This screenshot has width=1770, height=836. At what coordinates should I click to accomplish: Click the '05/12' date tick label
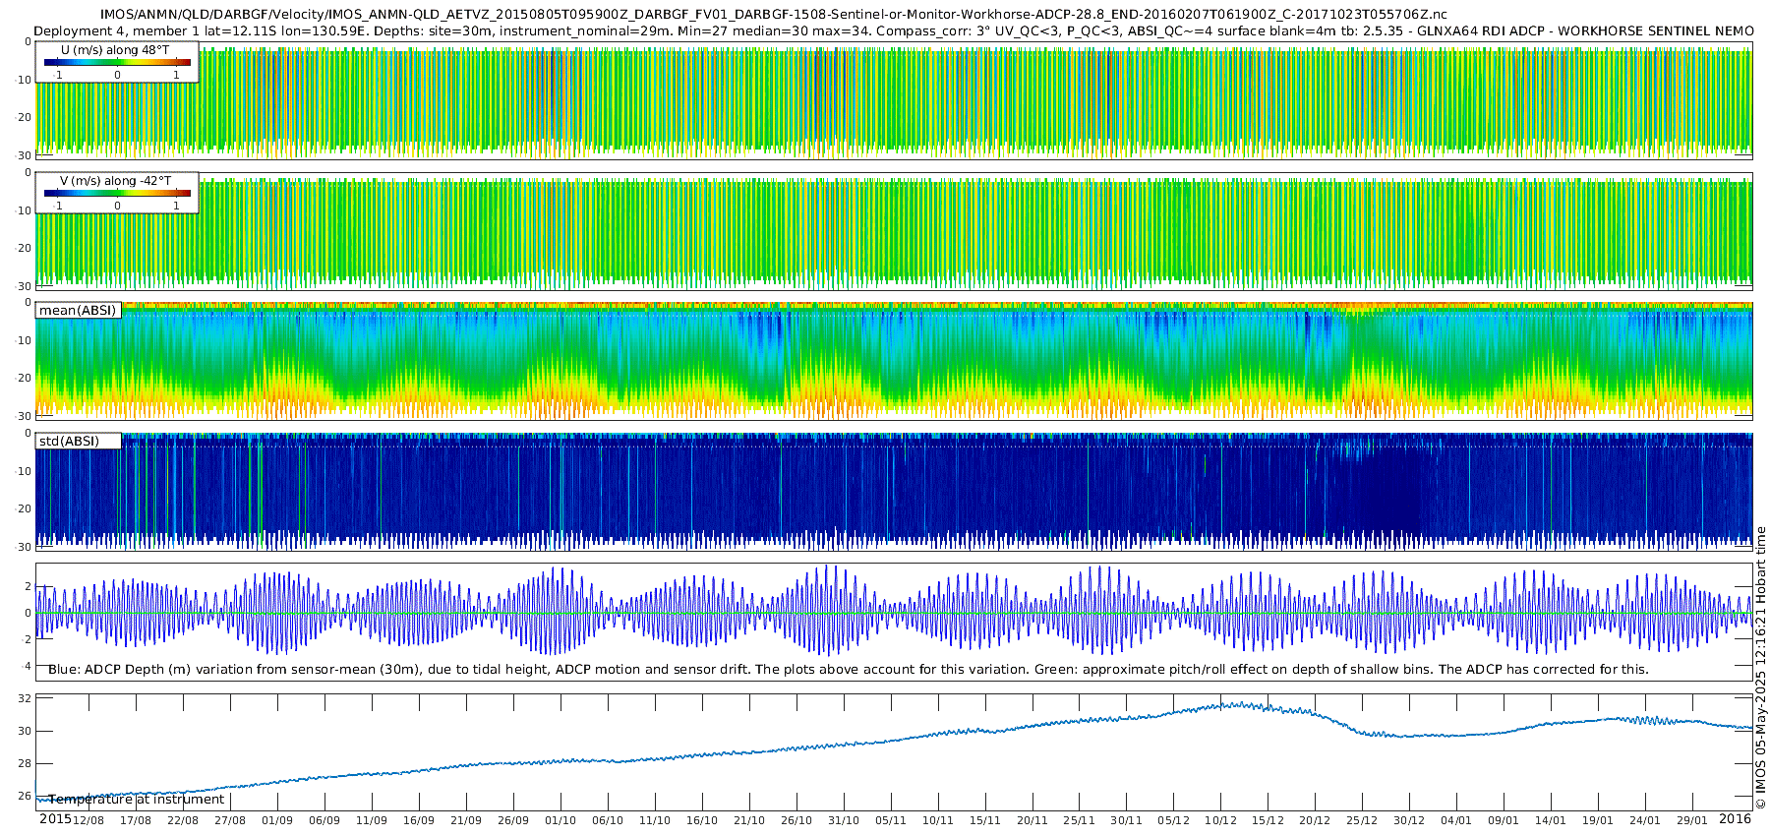coord(1174,820)
